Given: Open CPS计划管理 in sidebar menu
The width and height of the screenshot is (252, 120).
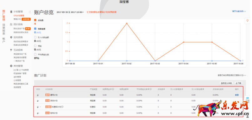Looking at the screenshot, I should pos(19,16).
